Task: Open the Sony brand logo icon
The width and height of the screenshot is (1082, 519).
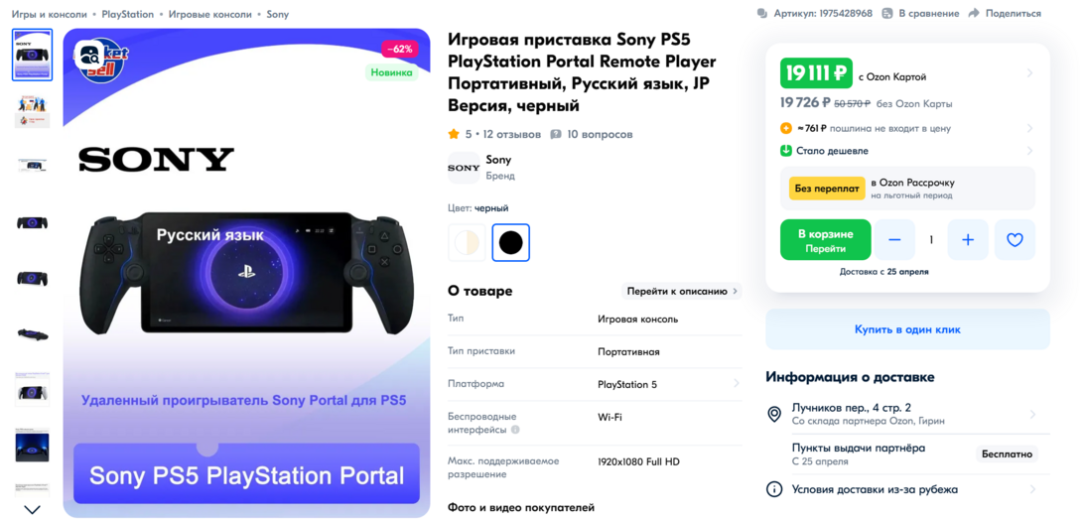Action: click(x=464, y=168)
